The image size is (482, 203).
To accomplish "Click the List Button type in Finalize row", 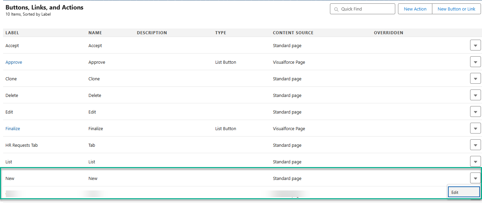I will coord(226,129).
